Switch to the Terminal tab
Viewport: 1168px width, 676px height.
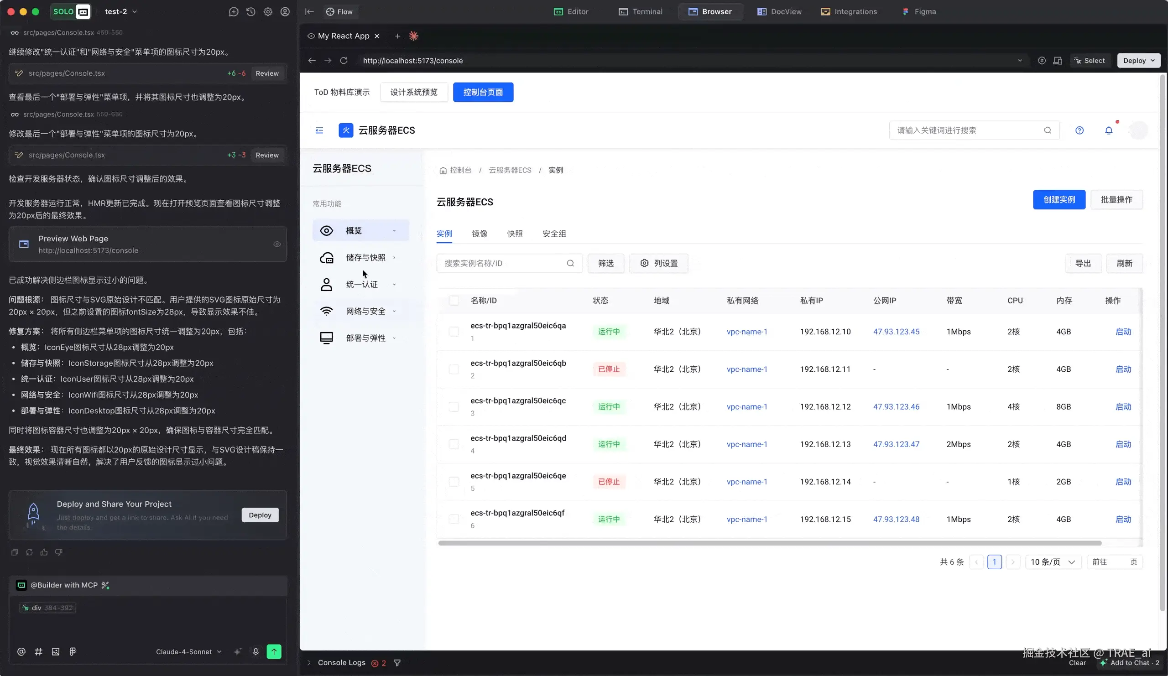coord(641,11)
